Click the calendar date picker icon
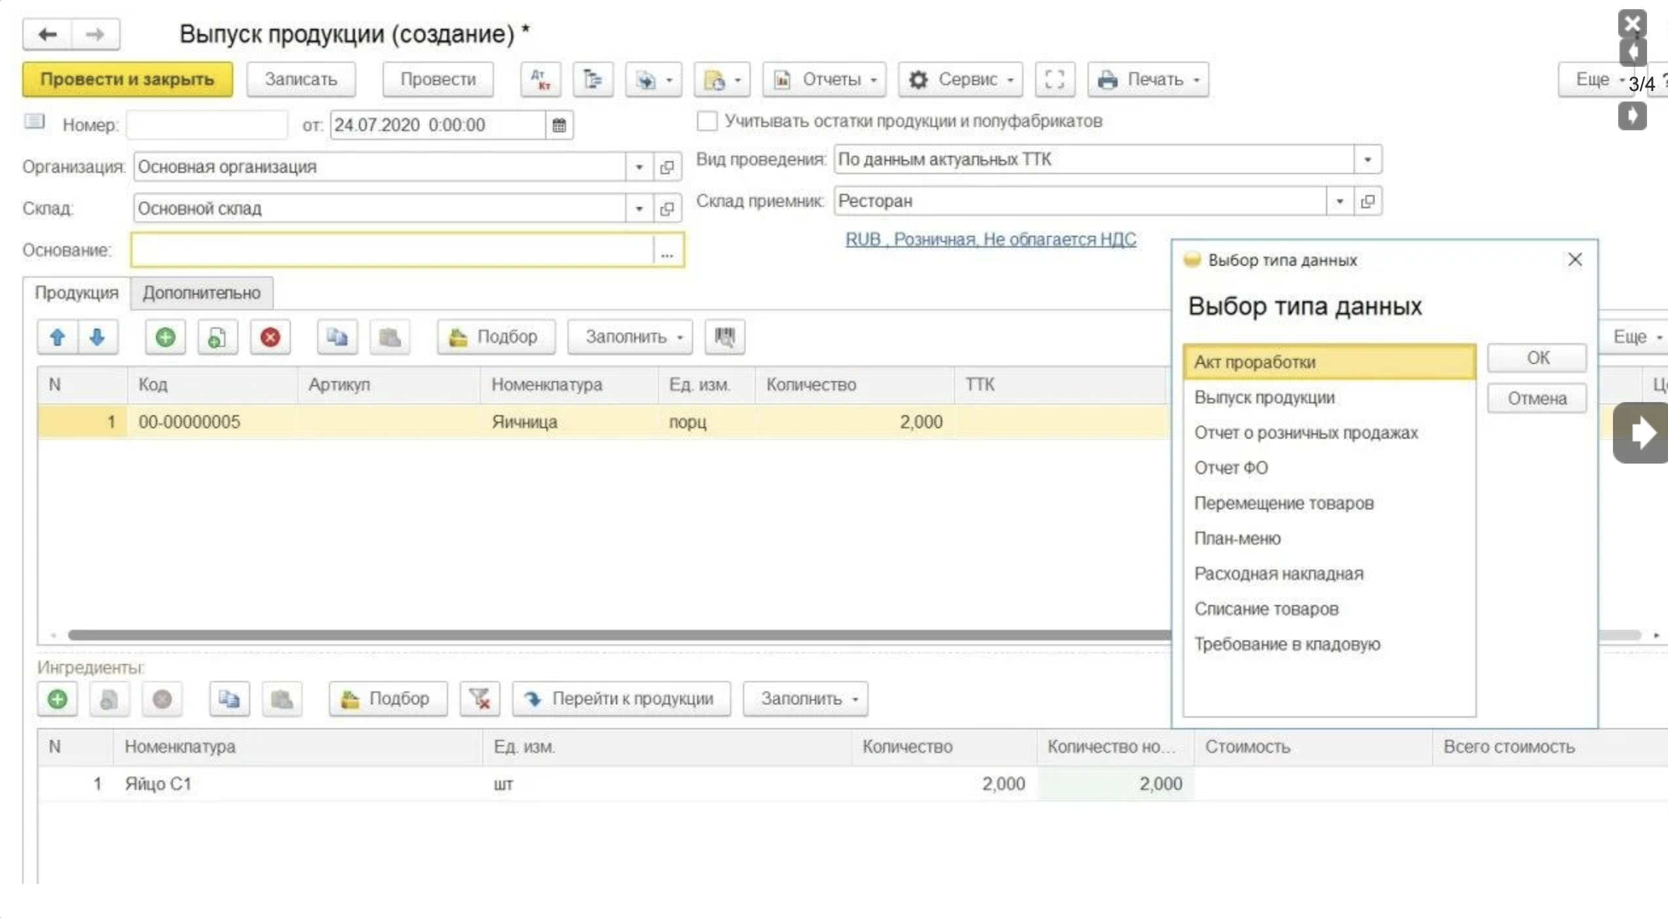1668x918 pixels. pyautogui.click(x=559, y=125)
